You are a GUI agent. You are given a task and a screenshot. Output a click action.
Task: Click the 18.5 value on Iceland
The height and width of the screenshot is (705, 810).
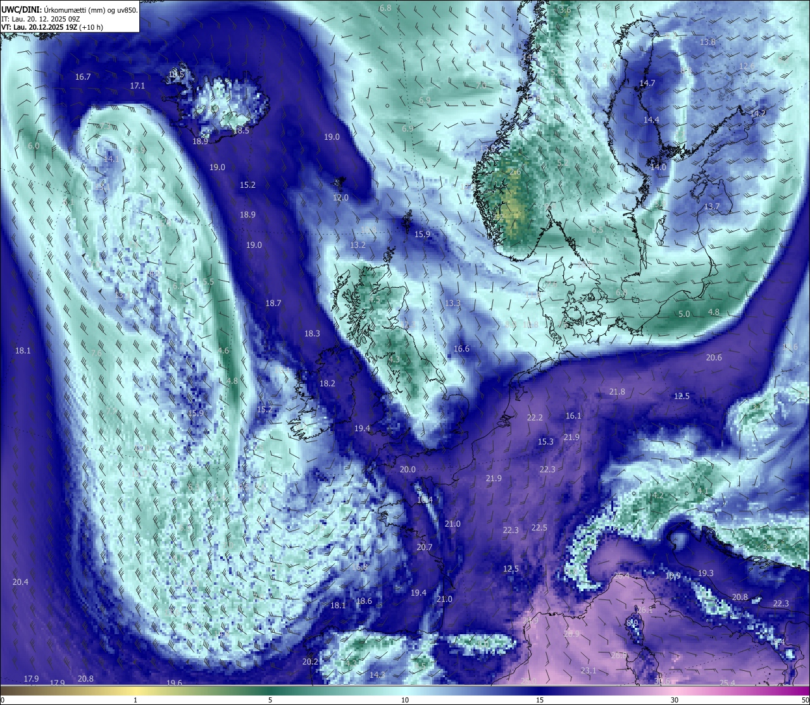point(241,130)
